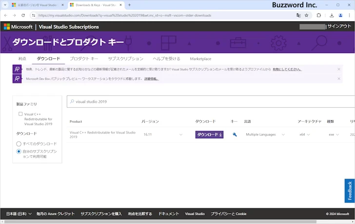Click the search magnifier icon
This screenshot has width=355, height=224.
[72, 101]
